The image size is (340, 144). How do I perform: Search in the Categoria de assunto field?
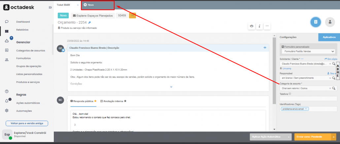tap(334, 88)
